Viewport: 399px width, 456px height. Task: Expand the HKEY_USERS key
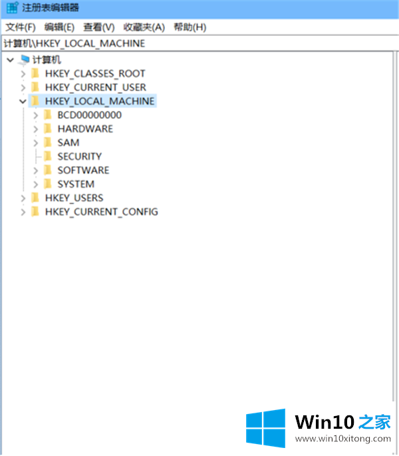tap(23, 198)
